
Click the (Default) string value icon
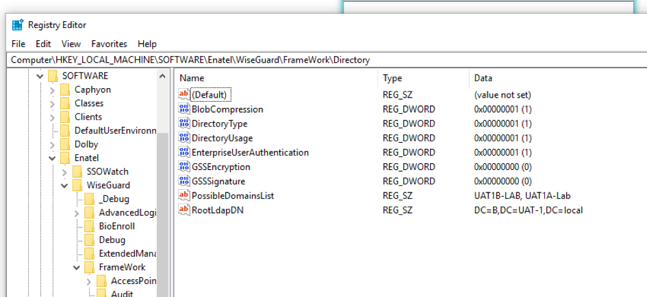(x=184, y=95)
